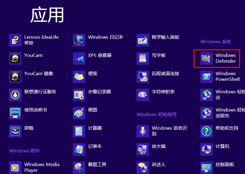Open Windows 语音识别 microphone icon
This screenshot has height=174, width=245.
(143, 131)
